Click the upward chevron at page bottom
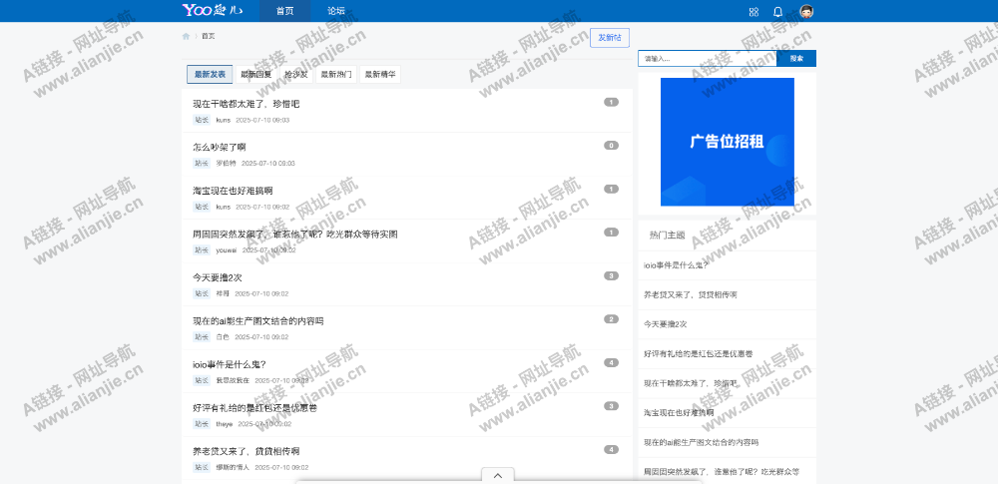The image size is (998, 484). coord(498,476)
